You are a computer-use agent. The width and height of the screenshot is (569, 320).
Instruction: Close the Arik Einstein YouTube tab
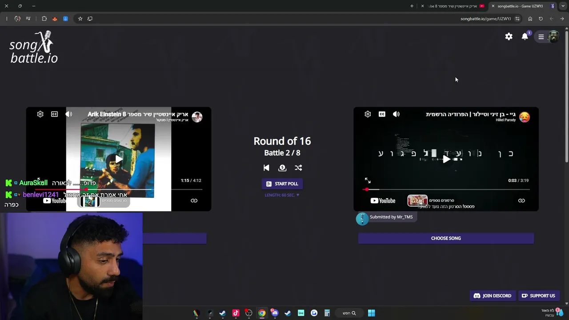[x=422, y=6]
